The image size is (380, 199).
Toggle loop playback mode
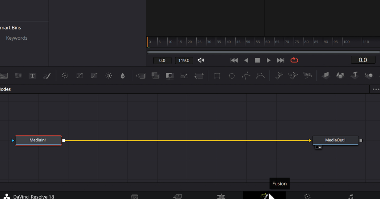click(294, 60)
